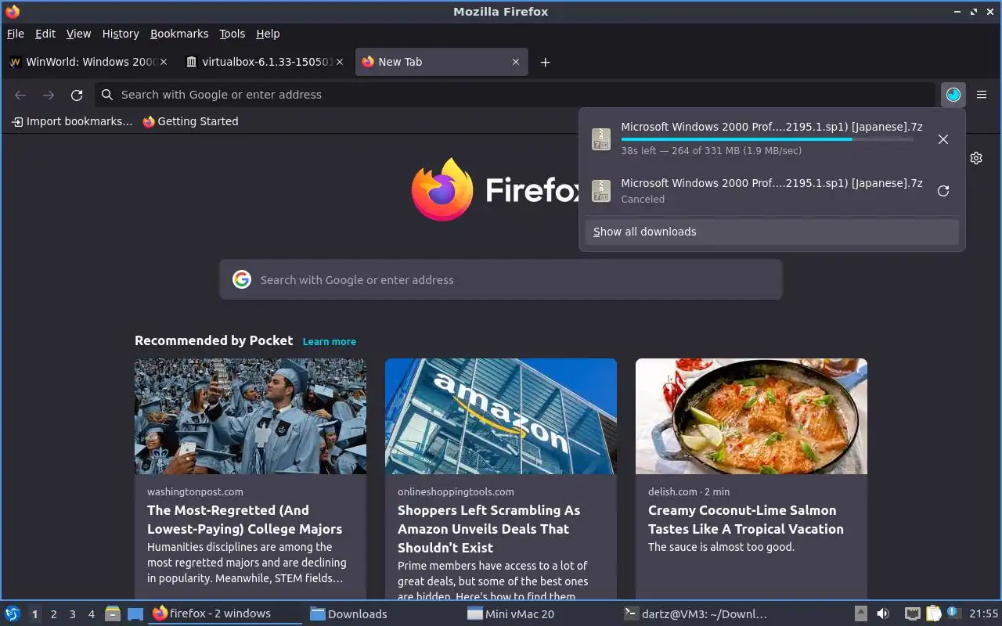Switch to virtual desktop 3
This screenshot has width=1002, height=626.
pyautogui.click(x=72, y=614)
